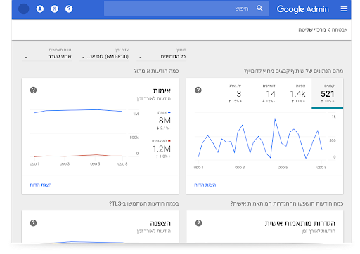The image size is (360, 254).
Task: Open the help question mark in header
Action: (x=69, y=9)
